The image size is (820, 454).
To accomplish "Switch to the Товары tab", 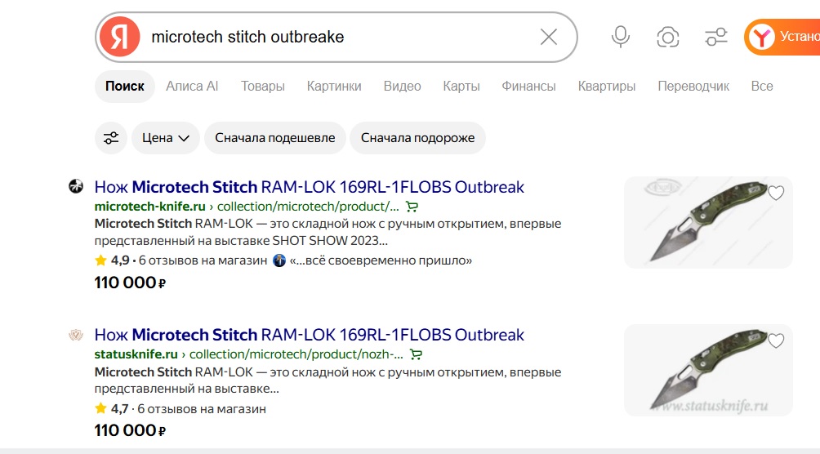I will [x=262, y=87].
